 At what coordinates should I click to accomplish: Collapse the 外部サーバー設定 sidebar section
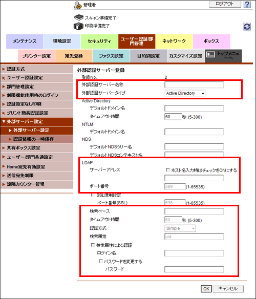pyautogui.click(x=4, y=121)
